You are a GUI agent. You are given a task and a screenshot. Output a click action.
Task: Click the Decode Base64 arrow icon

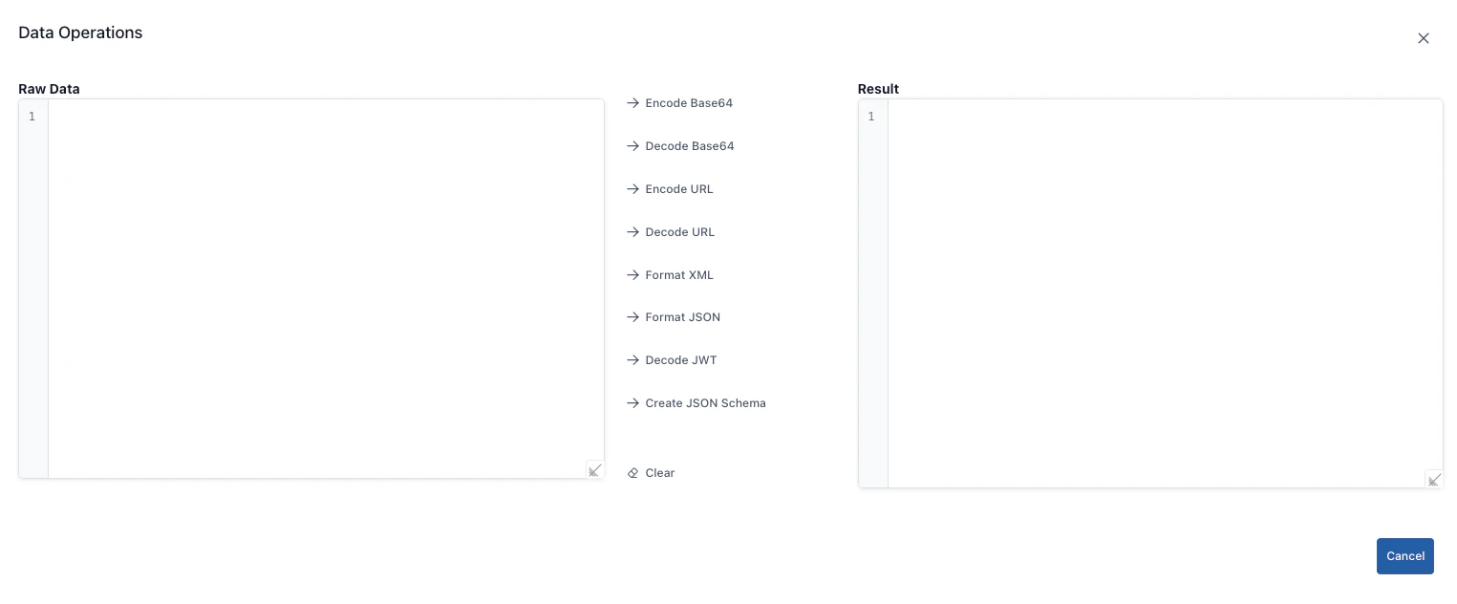point(632,145)
